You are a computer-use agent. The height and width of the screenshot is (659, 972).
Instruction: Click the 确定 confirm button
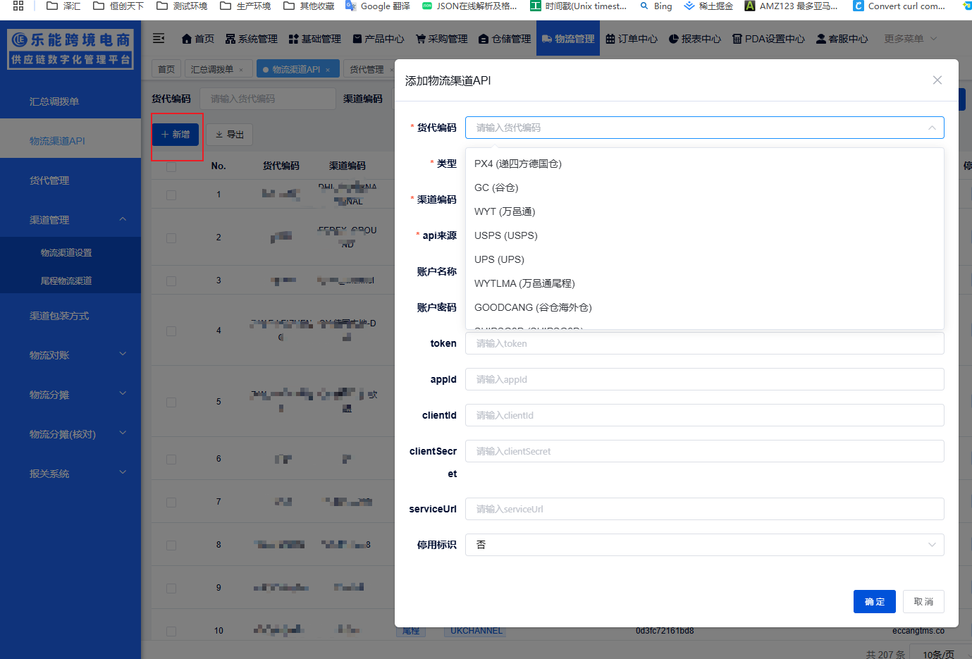click(874, 602)
